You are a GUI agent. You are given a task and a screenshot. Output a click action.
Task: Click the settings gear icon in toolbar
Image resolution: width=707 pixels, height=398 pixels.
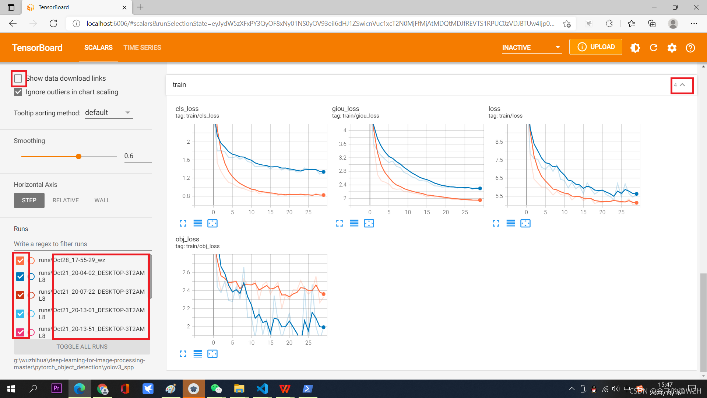[672, 47]
